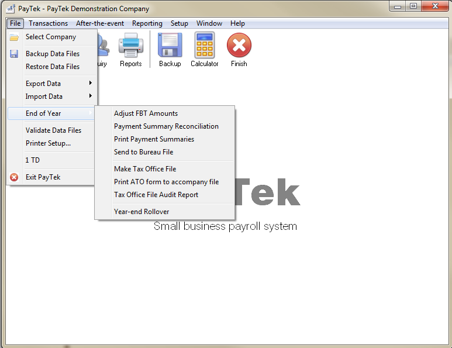Select Validate Data Files
The height and width of the screenshot is (348, 452).
[52, 130]
